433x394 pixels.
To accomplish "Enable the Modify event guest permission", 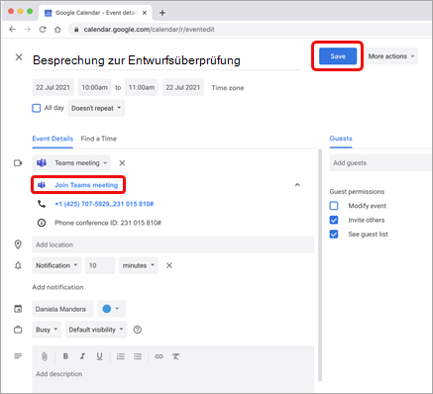I will coord(334,206).
